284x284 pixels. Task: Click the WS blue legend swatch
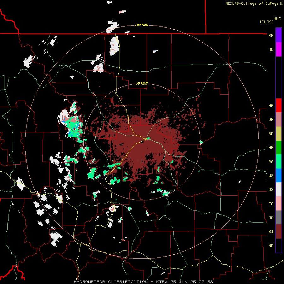[279, 175]
